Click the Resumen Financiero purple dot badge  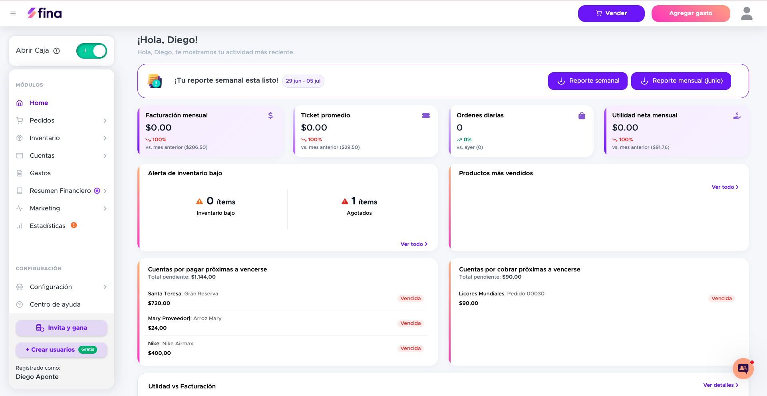click(97, 191)
